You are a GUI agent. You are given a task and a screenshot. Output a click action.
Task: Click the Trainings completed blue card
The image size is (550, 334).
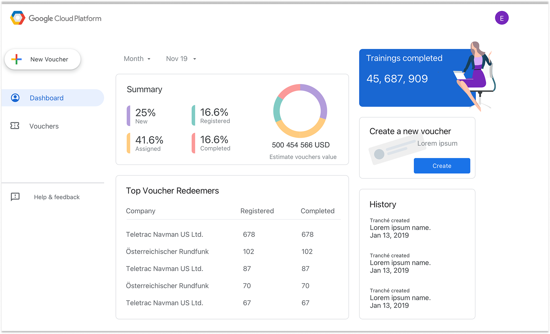click(417, 78)
